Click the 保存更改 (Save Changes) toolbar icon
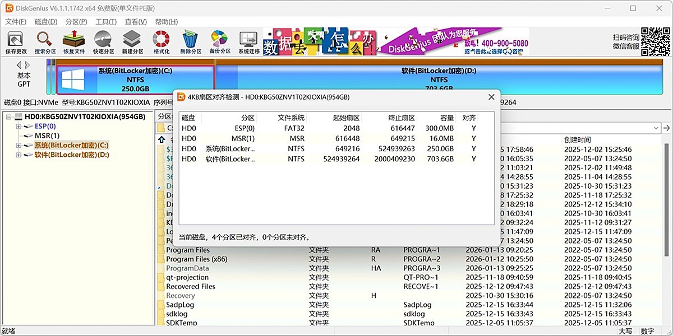The height and width of the screenshot is (336, 673). point(15,42)
